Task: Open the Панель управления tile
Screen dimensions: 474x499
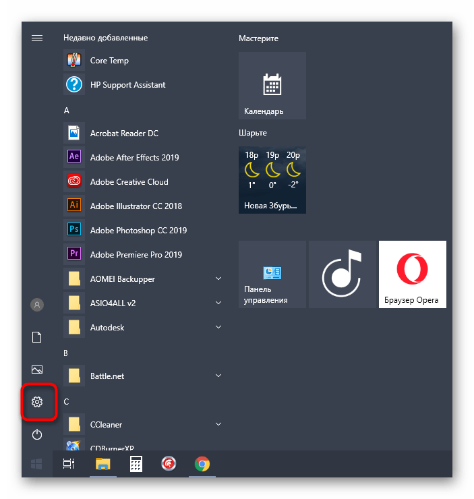Action: coord(272,274)
